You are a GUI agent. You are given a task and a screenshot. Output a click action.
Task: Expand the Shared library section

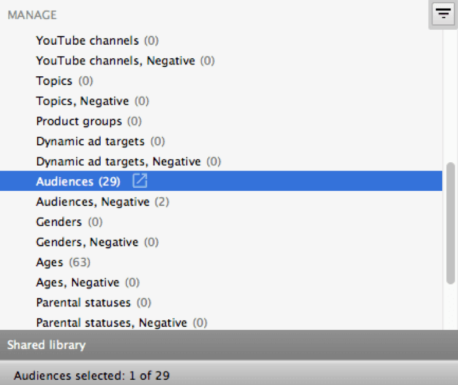click(47, 345)
